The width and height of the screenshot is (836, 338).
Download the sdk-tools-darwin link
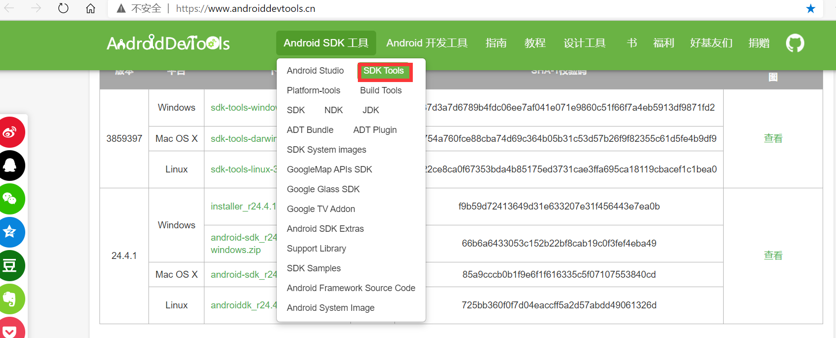[x=244, y=139]
